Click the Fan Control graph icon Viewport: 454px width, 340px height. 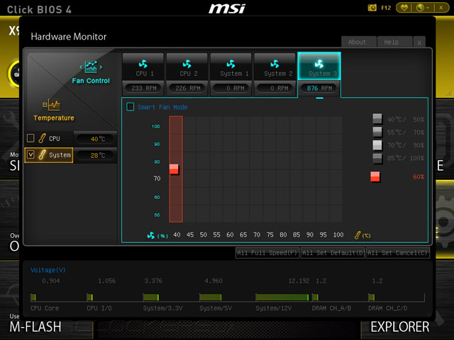coord(91,67)
